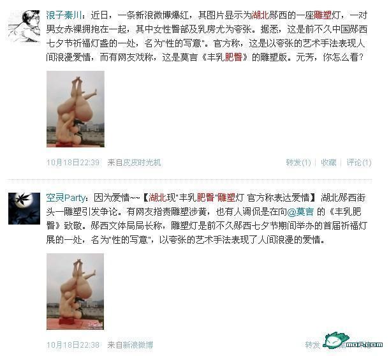This screenshot has height=356, width=389.
Task: Enlarge the second post's sculpture thumbnail
Action: tap(75, 292)
